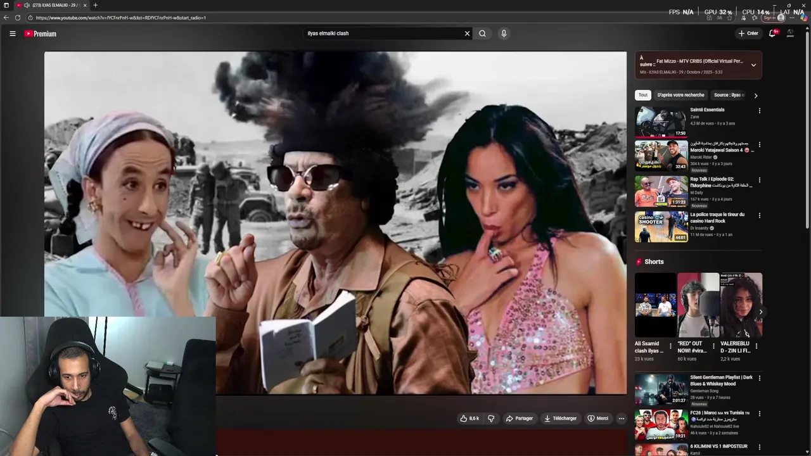Screen dimensions: 811x456
Task: Open the VALERIEBLUD Short thumbnail
Action: point(741,306)
